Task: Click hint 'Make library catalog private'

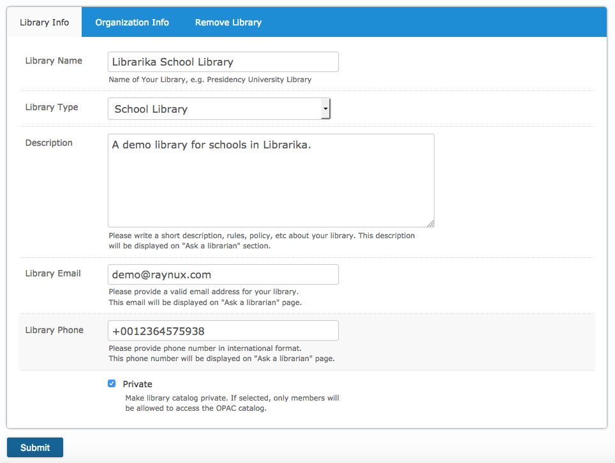Action: pyautogui.click(x=232, y=403)
